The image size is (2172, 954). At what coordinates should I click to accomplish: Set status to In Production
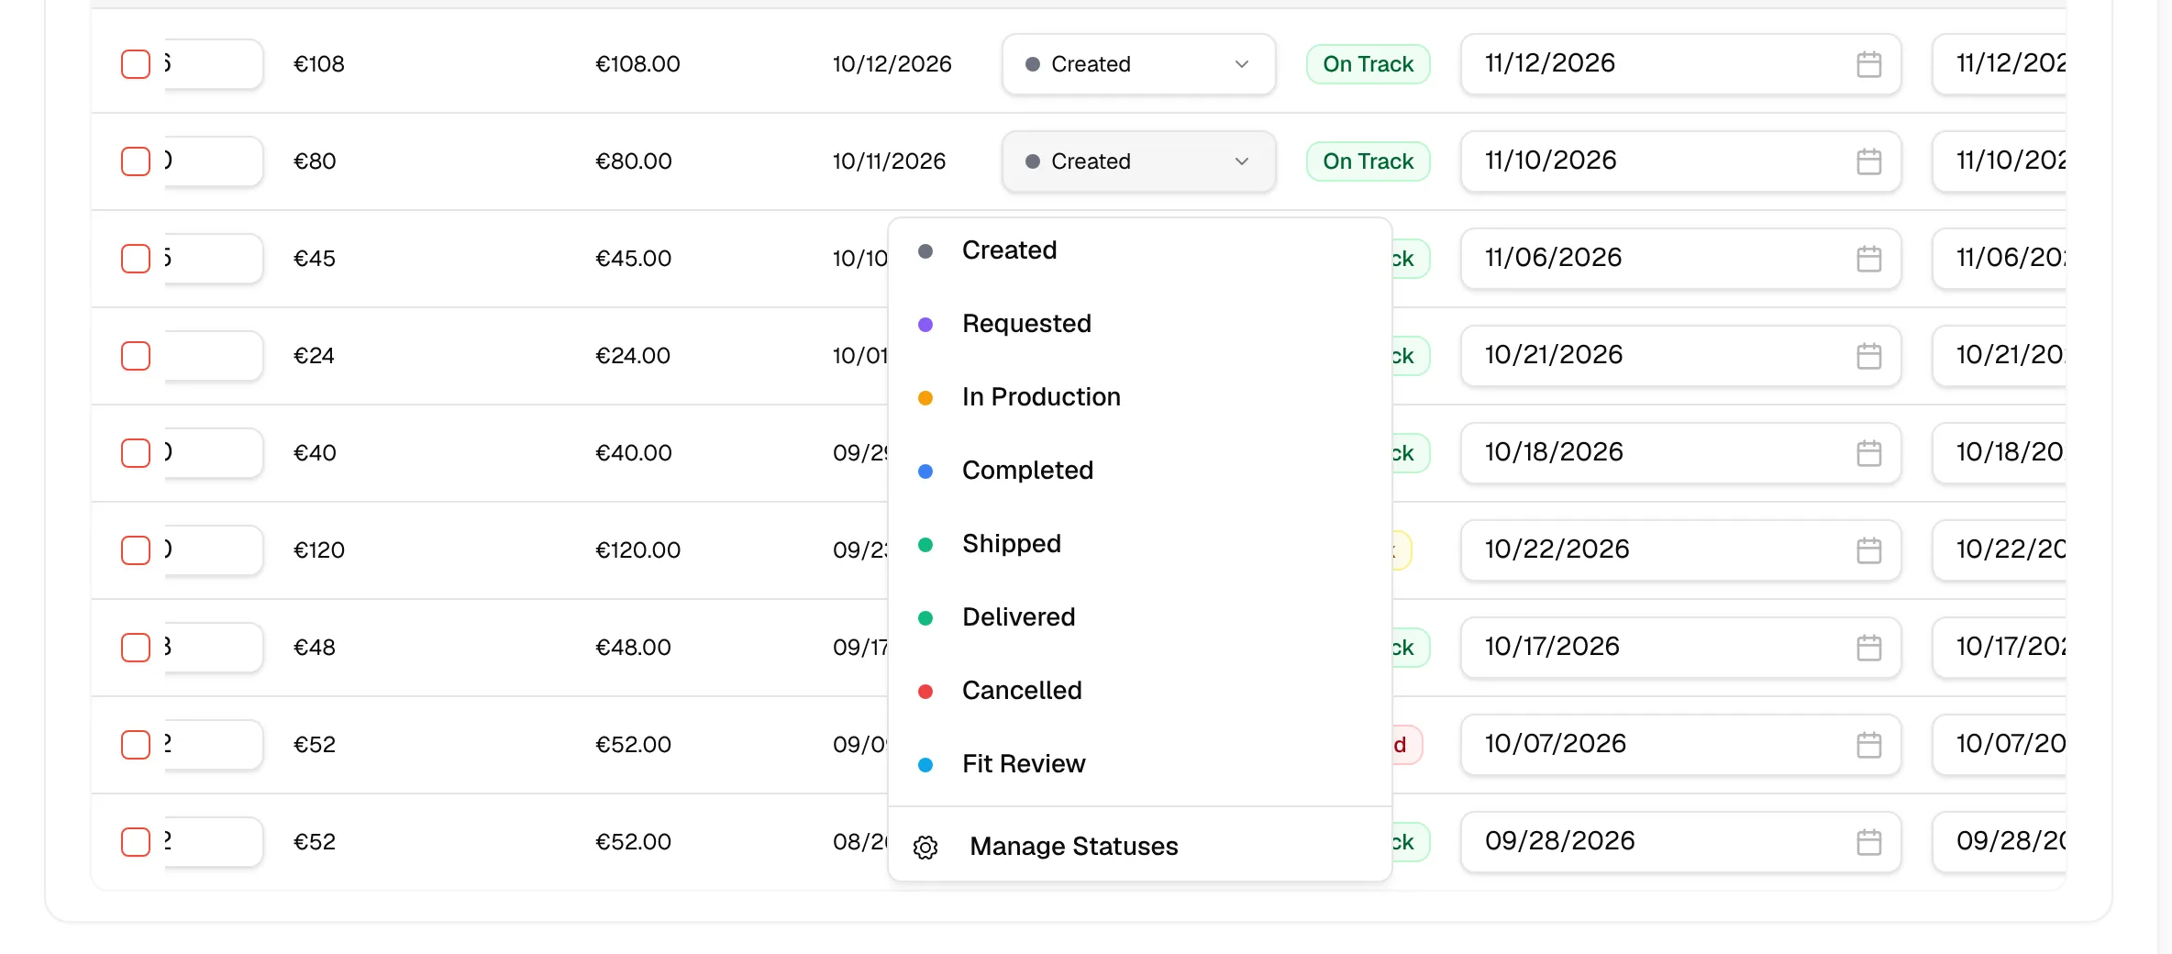(1139, 397)
